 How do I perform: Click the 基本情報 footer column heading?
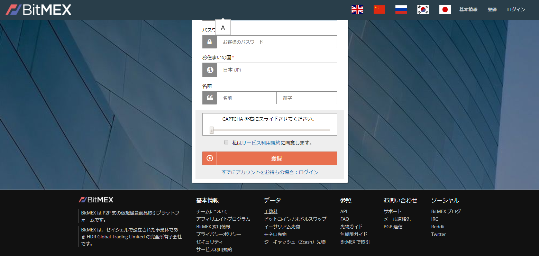point(208,200)
